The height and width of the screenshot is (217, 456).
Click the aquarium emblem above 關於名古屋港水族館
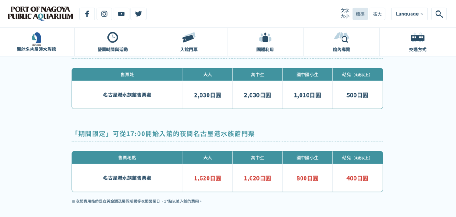(37, 39)
